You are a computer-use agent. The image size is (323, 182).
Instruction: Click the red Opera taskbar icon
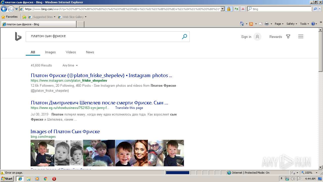[54, 179]
